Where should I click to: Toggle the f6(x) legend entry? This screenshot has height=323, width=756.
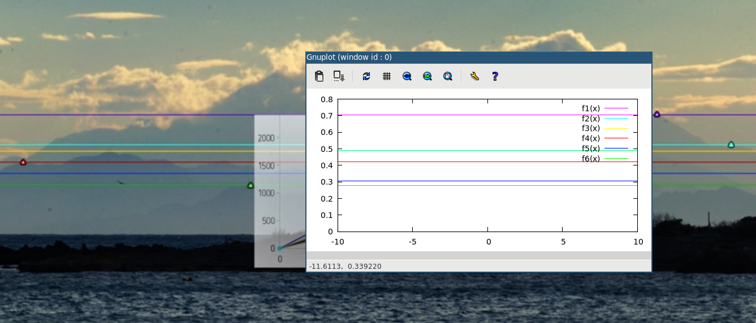pyautogui.click(x=591, y=159)
